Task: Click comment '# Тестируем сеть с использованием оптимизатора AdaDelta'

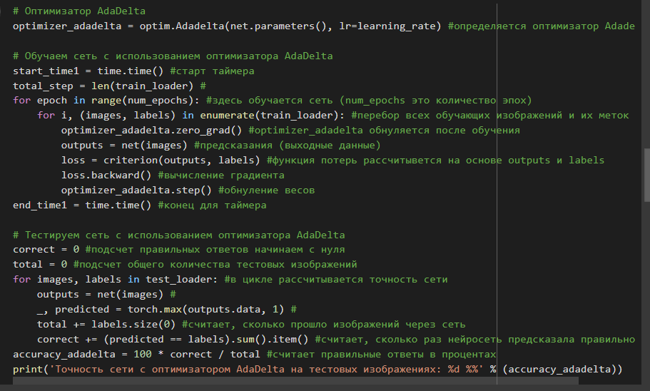Action: (178, 235)
